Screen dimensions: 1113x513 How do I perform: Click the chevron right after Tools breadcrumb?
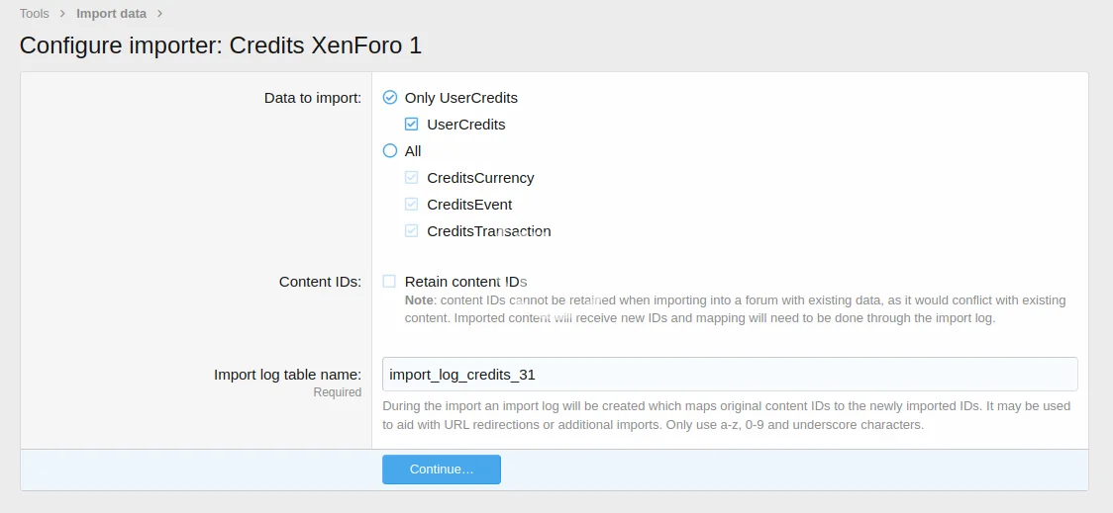click(x=62, y=14)
